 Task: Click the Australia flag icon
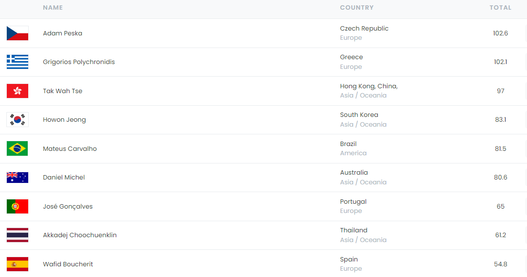[x=18, y=178]
